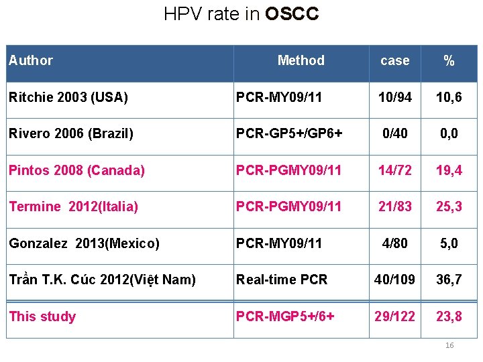Select the 'case' column header
The height and width of the screenshot is (362, 483).
(394, 60)
